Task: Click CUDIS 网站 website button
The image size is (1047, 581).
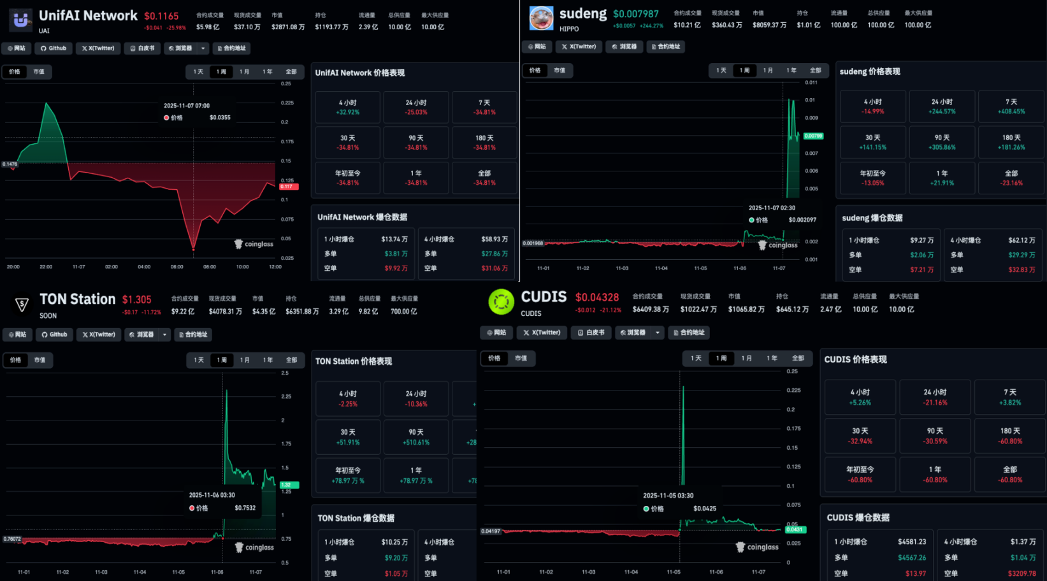Action: 496,333
